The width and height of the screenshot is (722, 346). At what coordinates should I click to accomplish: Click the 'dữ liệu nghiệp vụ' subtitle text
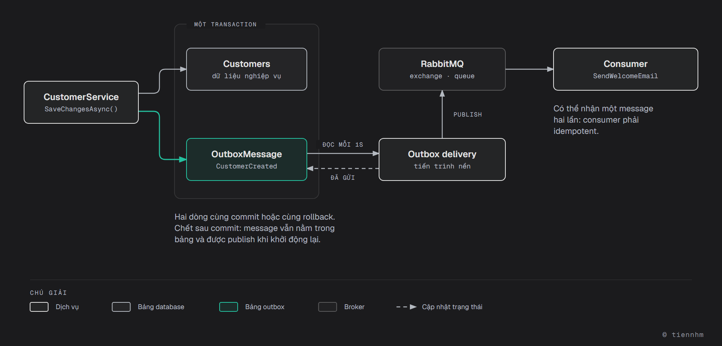pyautogui.click(x=247, y=76)
